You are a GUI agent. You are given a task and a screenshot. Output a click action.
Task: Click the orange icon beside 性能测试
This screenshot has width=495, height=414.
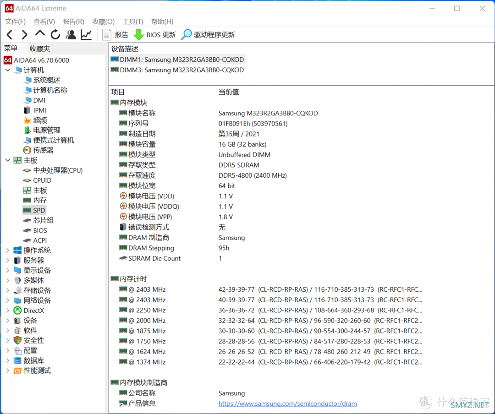click(x=17, y=370)
